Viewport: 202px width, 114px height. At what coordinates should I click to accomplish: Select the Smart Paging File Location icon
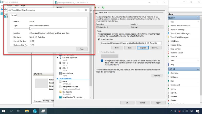(x=60, y=97)
